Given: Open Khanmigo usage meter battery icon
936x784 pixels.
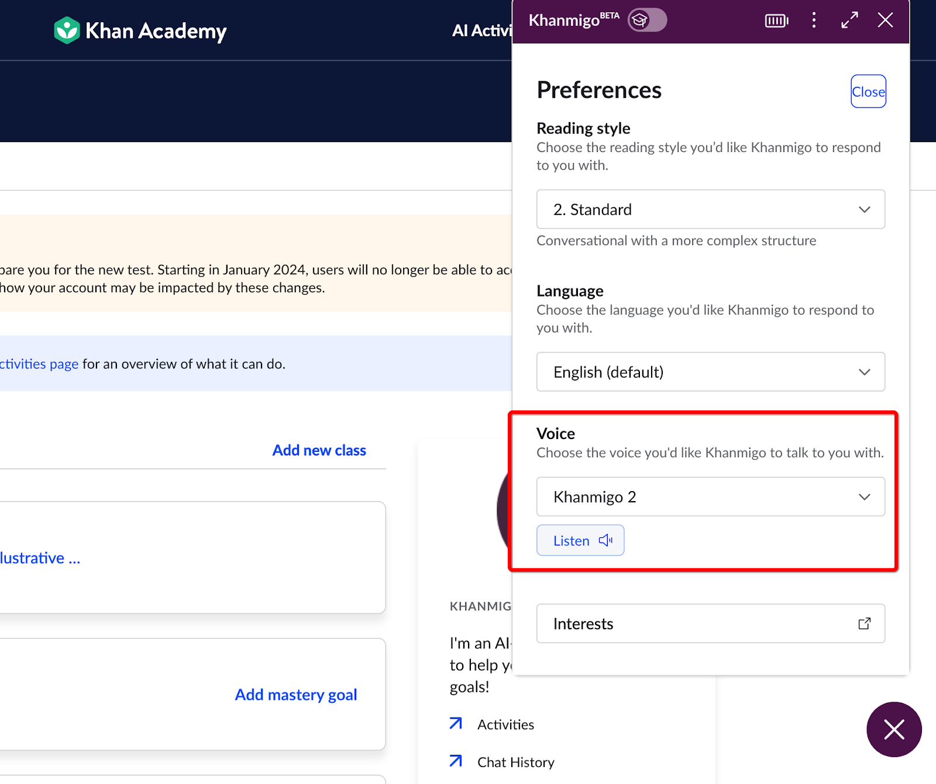Looking at the screenshot, I should (776, 20).
